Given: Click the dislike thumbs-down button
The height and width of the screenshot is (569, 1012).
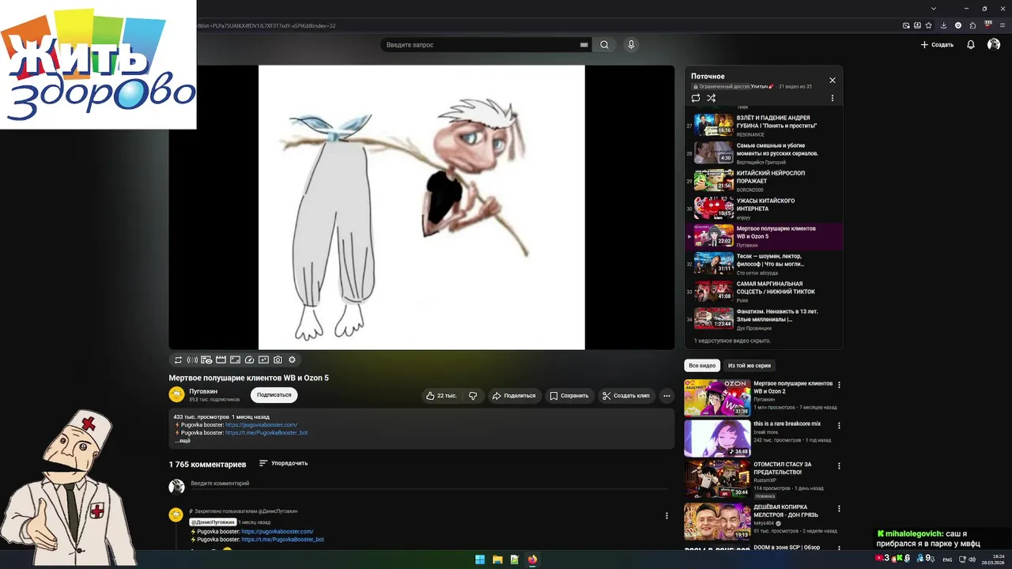Looking at the screenshot, I should [x=473, y=395].
